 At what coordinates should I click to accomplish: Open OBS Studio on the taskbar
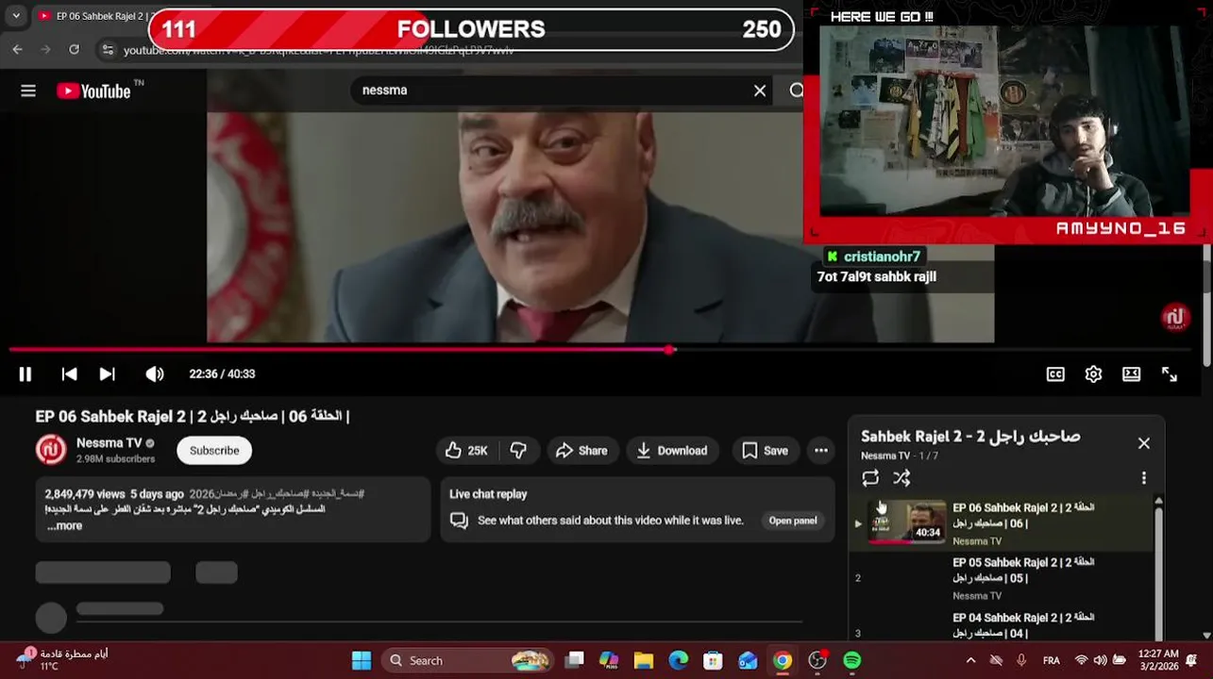click(x=817, y=661)
